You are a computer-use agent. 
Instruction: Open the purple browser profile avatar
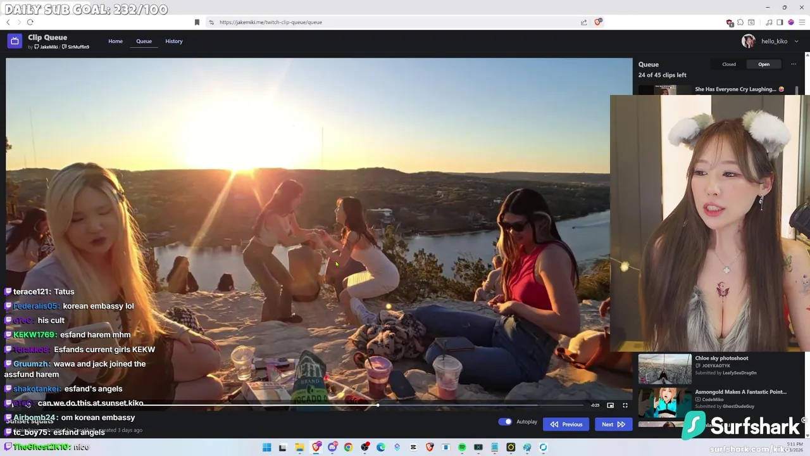point(791,22)
